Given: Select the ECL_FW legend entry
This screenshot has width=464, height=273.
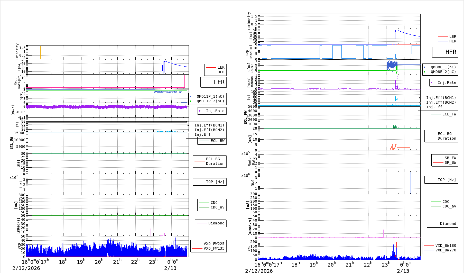Looking at the screenshot, I should point(444,114).
